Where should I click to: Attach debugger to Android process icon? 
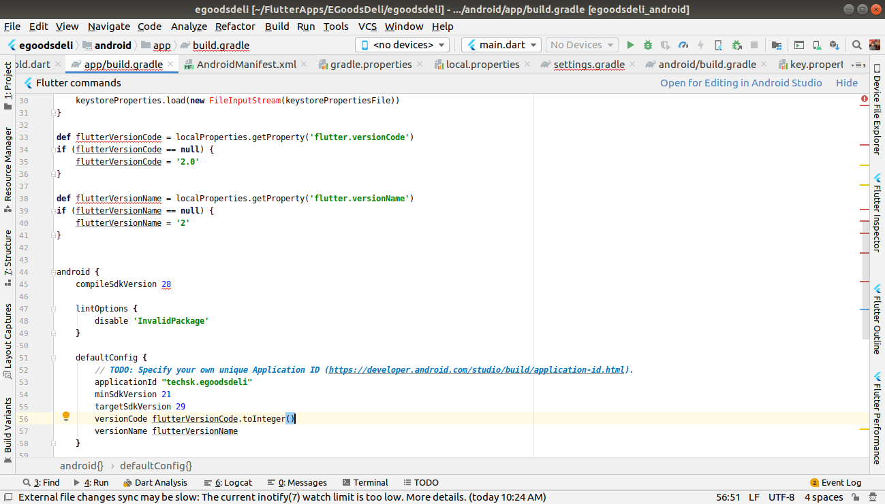pos(718,45)
